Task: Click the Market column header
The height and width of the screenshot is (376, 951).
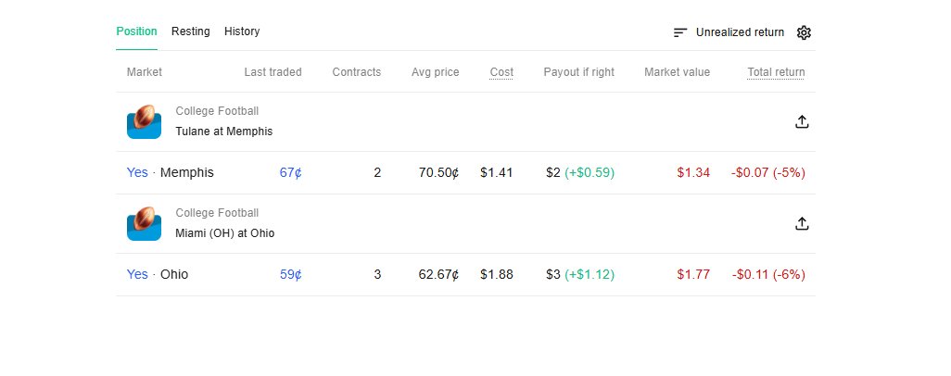Action: (145, 72)
